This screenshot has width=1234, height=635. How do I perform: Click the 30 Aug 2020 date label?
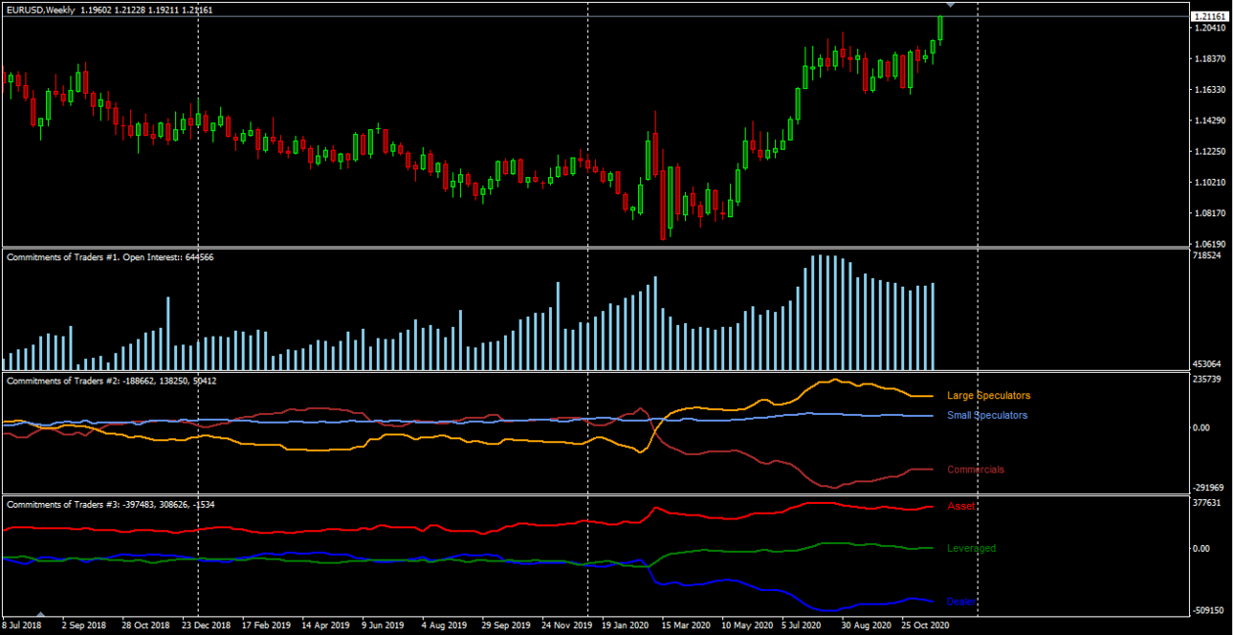(x=866, y=625)
